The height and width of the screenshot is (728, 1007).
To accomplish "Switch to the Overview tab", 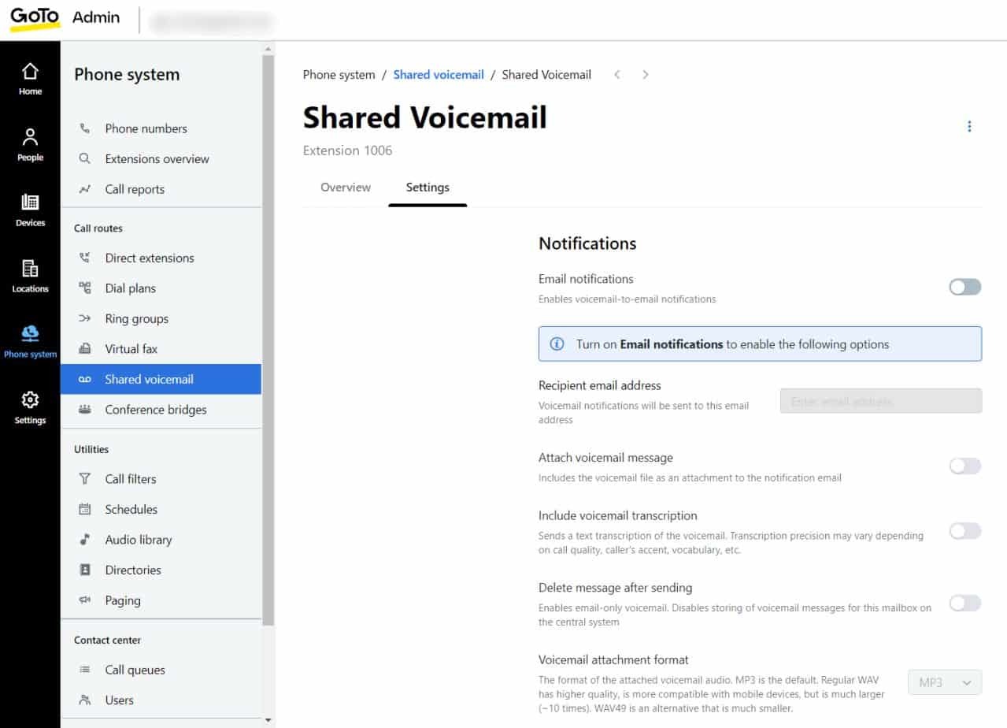I will pos(345,188).
